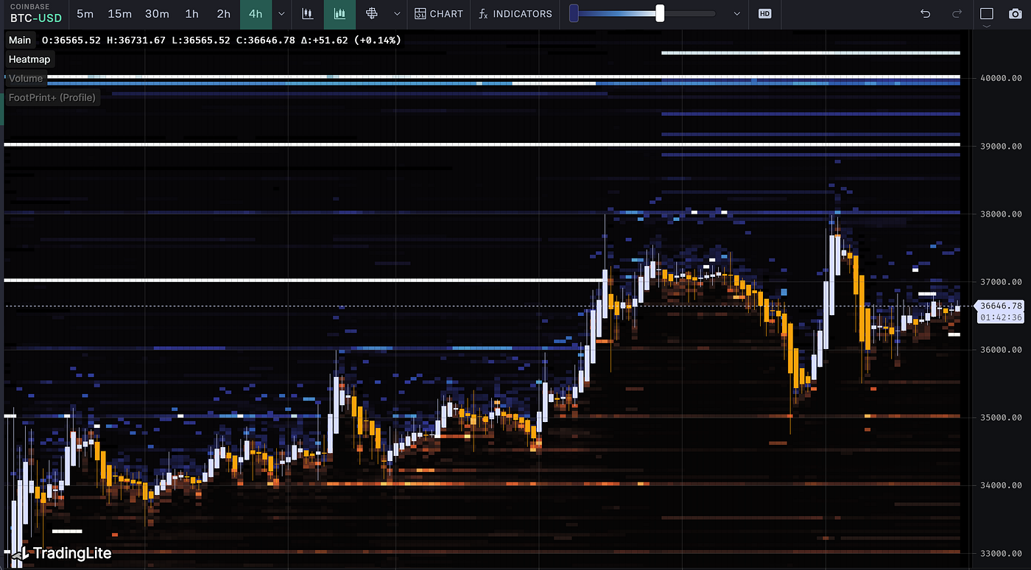Toggle the Heatmap layer label
1031x570 pixels.
[29, 59]
